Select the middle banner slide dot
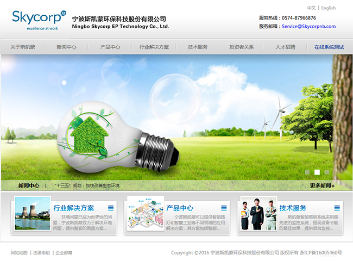 pyautogui.click(x=317, y=172)
